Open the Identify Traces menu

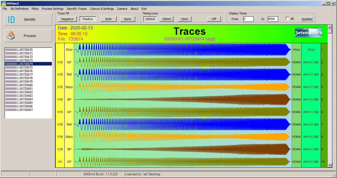click(77, 9)
